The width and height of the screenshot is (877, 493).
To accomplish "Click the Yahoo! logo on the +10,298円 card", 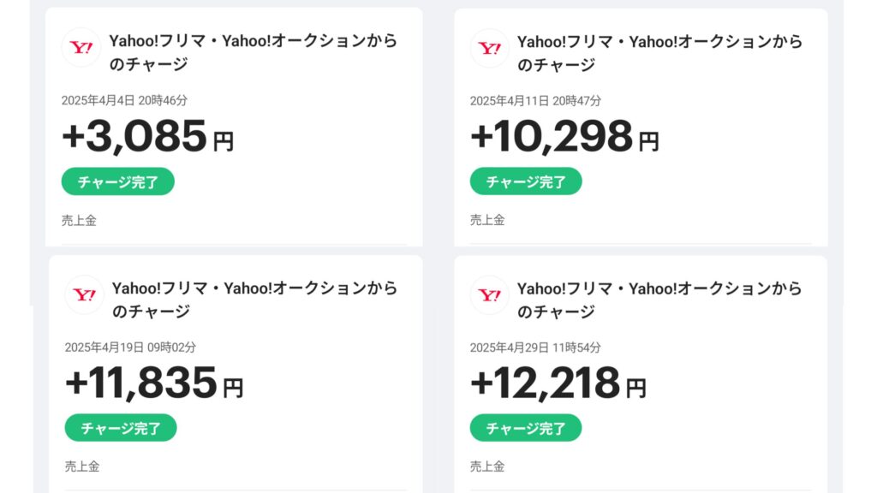I will 490,48.
